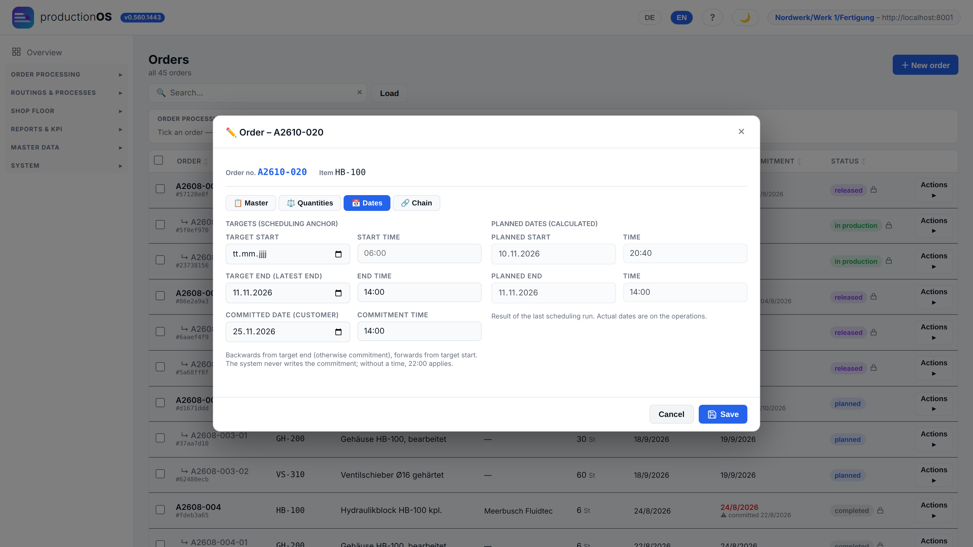973x547 pixels.
Task: Cancel the order dialog
Action: click(x=671, y=414)
